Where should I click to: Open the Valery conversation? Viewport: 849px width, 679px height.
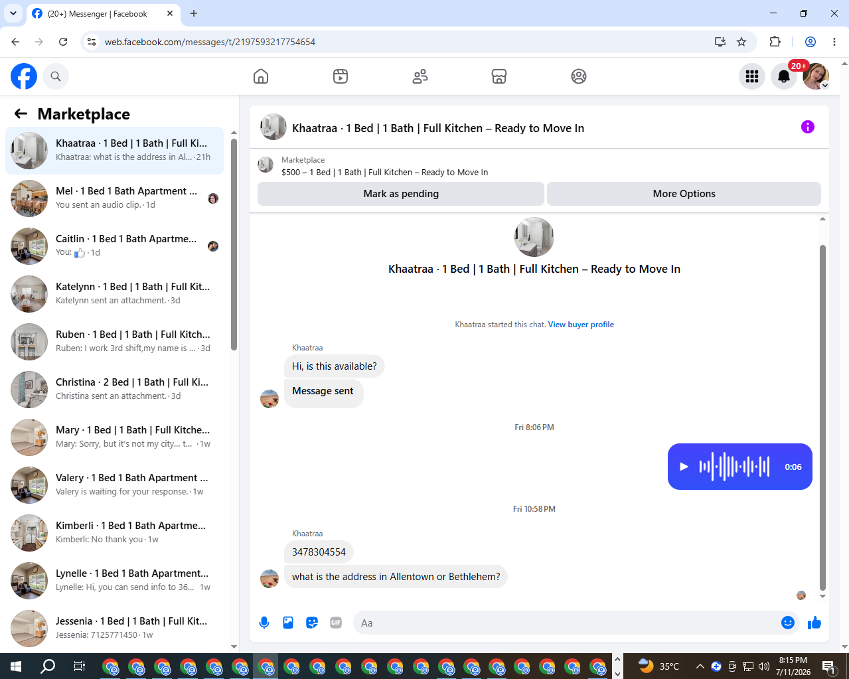point(115,485)
